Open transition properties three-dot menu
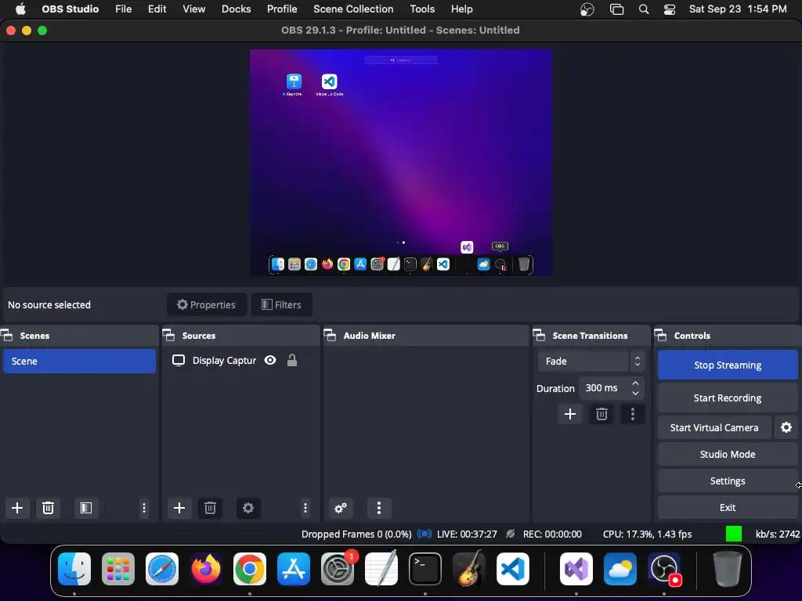This screenshot has width=802, height=601. click(633, 414)
